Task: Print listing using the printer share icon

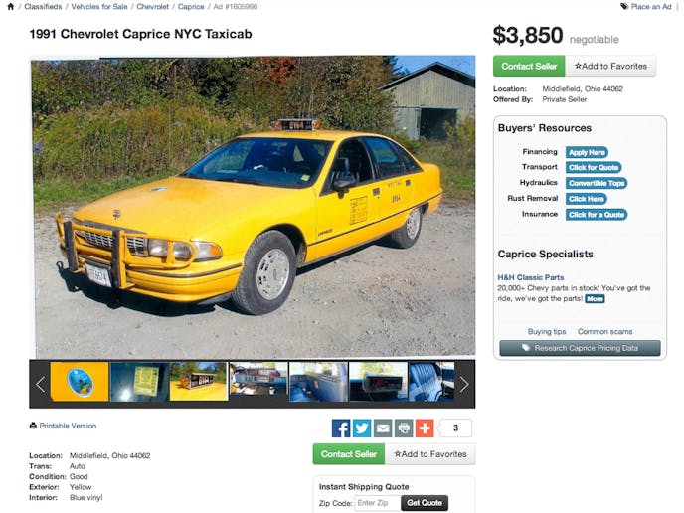Action: click(404, 428)
